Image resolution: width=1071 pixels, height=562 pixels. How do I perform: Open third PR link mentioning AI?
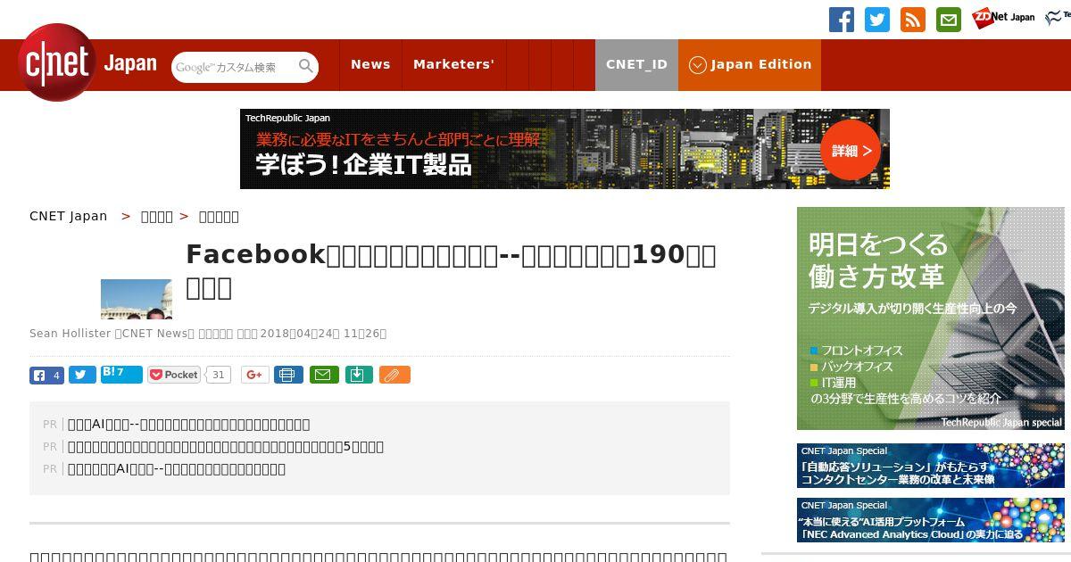pyautogui.click(x=177, y=469)
